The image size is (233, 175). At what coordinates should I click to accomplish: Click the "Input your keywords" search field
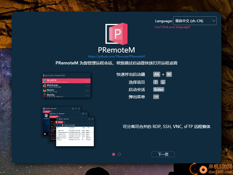point(66,76)
